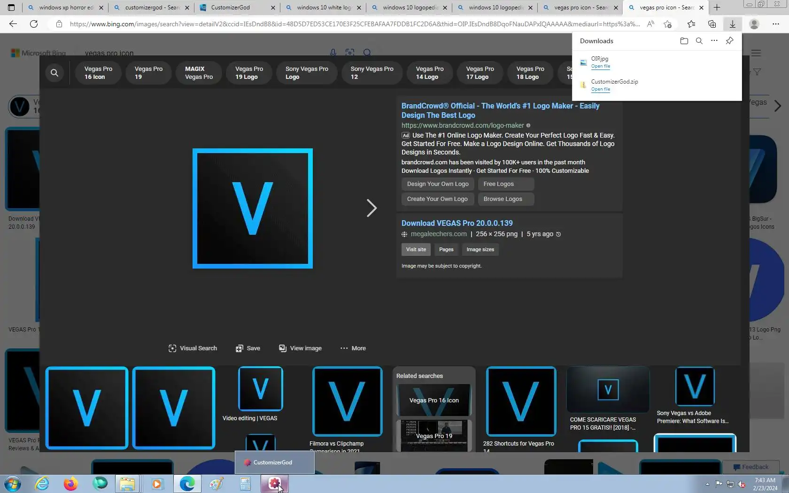Launch Internet Explorer from the taskbar
The image size is (789, 493).
(42, 484)
